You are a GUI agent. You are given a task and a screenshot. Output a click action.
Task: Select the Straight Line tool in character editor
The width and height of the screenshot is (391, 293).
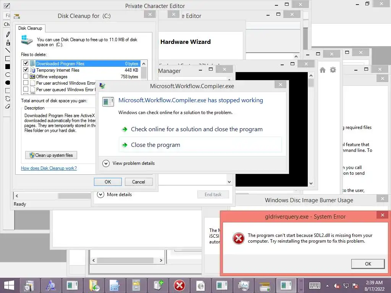pyautogui.click(x=8, y=51)
